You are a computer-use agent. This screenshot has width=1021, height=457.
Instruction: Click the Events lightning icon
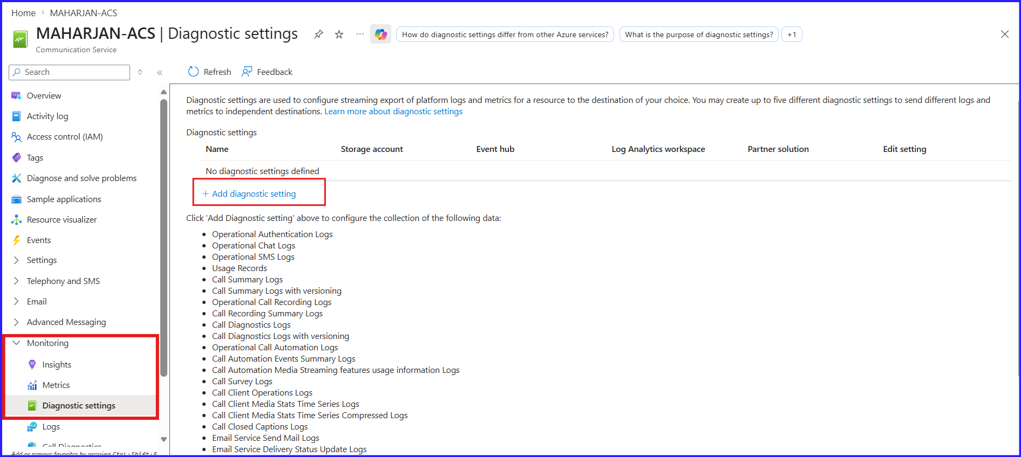(x=16, y=240)
